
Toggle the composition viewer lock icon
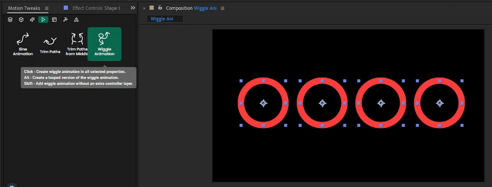click(x=160, y=8)
